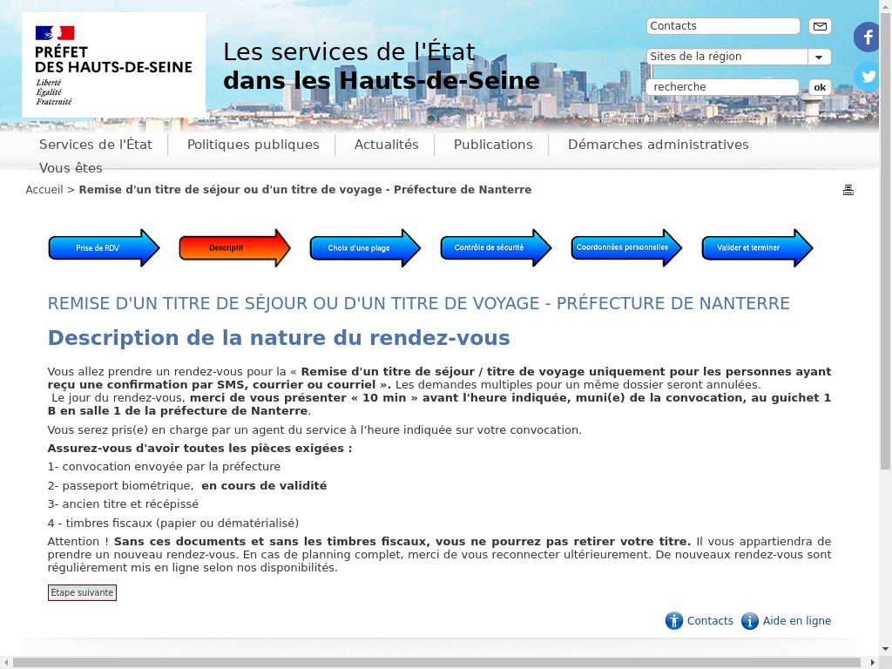This screenshot has height=669, width=892.
Task: Click the 'Contrôle de sécurité' step arrow
Action: coord(496,247)
